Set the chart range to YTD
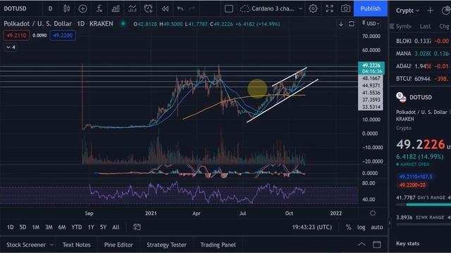451x253 pixels. (x=77, y=227)
